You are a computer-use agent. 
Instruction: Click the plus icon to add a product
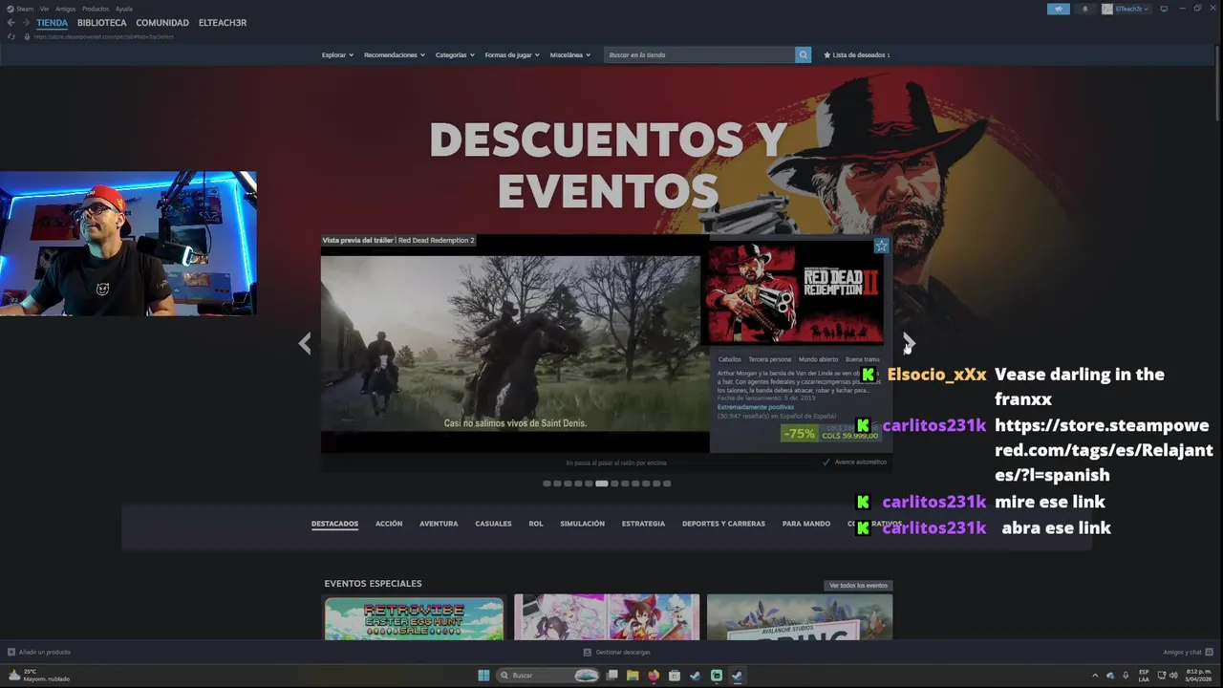tap(11, 652)
